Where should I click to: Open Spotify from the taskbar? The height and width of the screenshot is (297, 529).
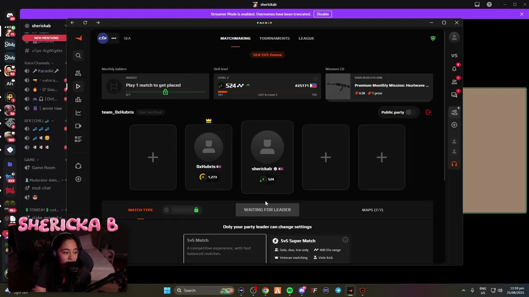290,290
